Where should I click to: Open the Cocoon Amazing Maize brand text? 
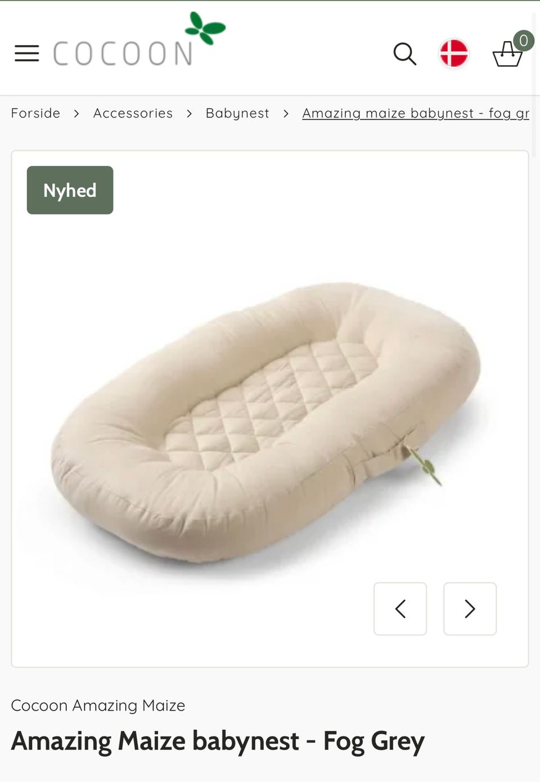[x=98, y=705]
